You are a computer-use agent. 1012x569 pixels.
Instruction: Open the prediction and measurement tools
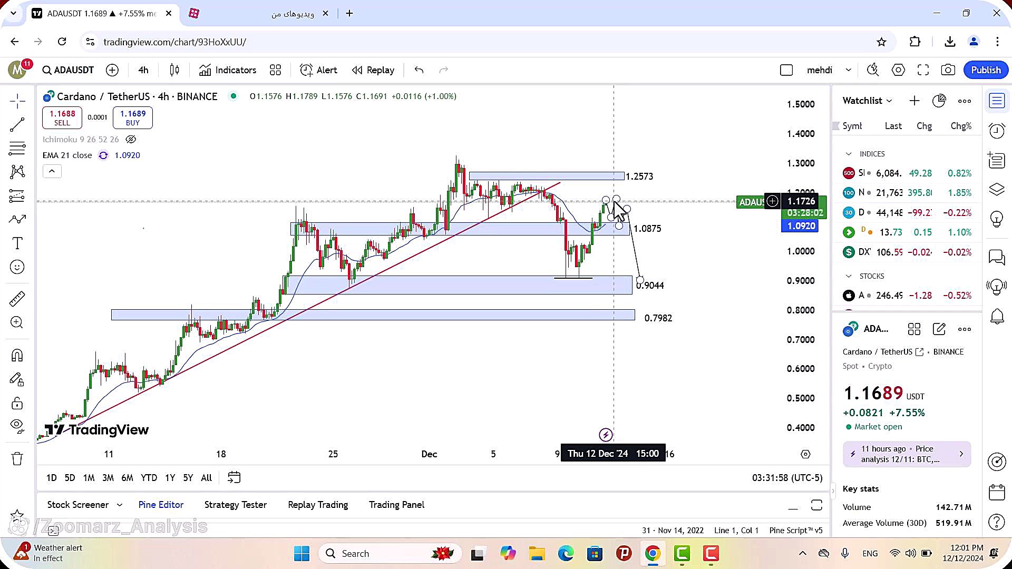[x=17, y=196]
